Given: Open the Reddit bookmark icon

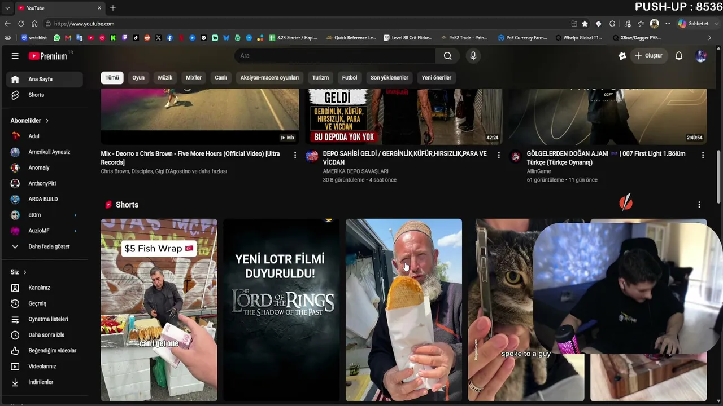Looking at the screenshot, I should tap(147, 38).
